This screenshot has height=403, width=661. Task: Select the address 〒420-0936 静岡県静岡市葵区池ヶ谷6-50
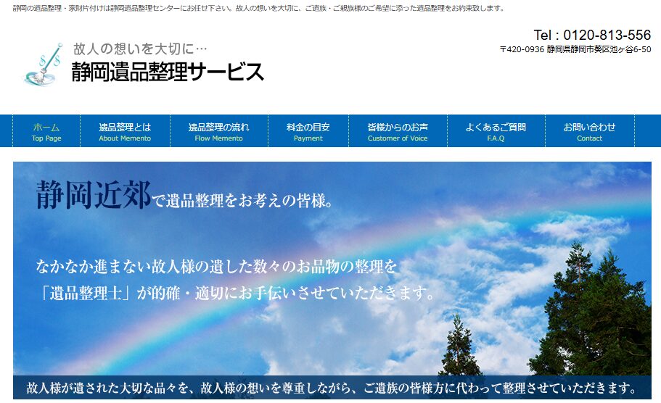pos(575,49)
